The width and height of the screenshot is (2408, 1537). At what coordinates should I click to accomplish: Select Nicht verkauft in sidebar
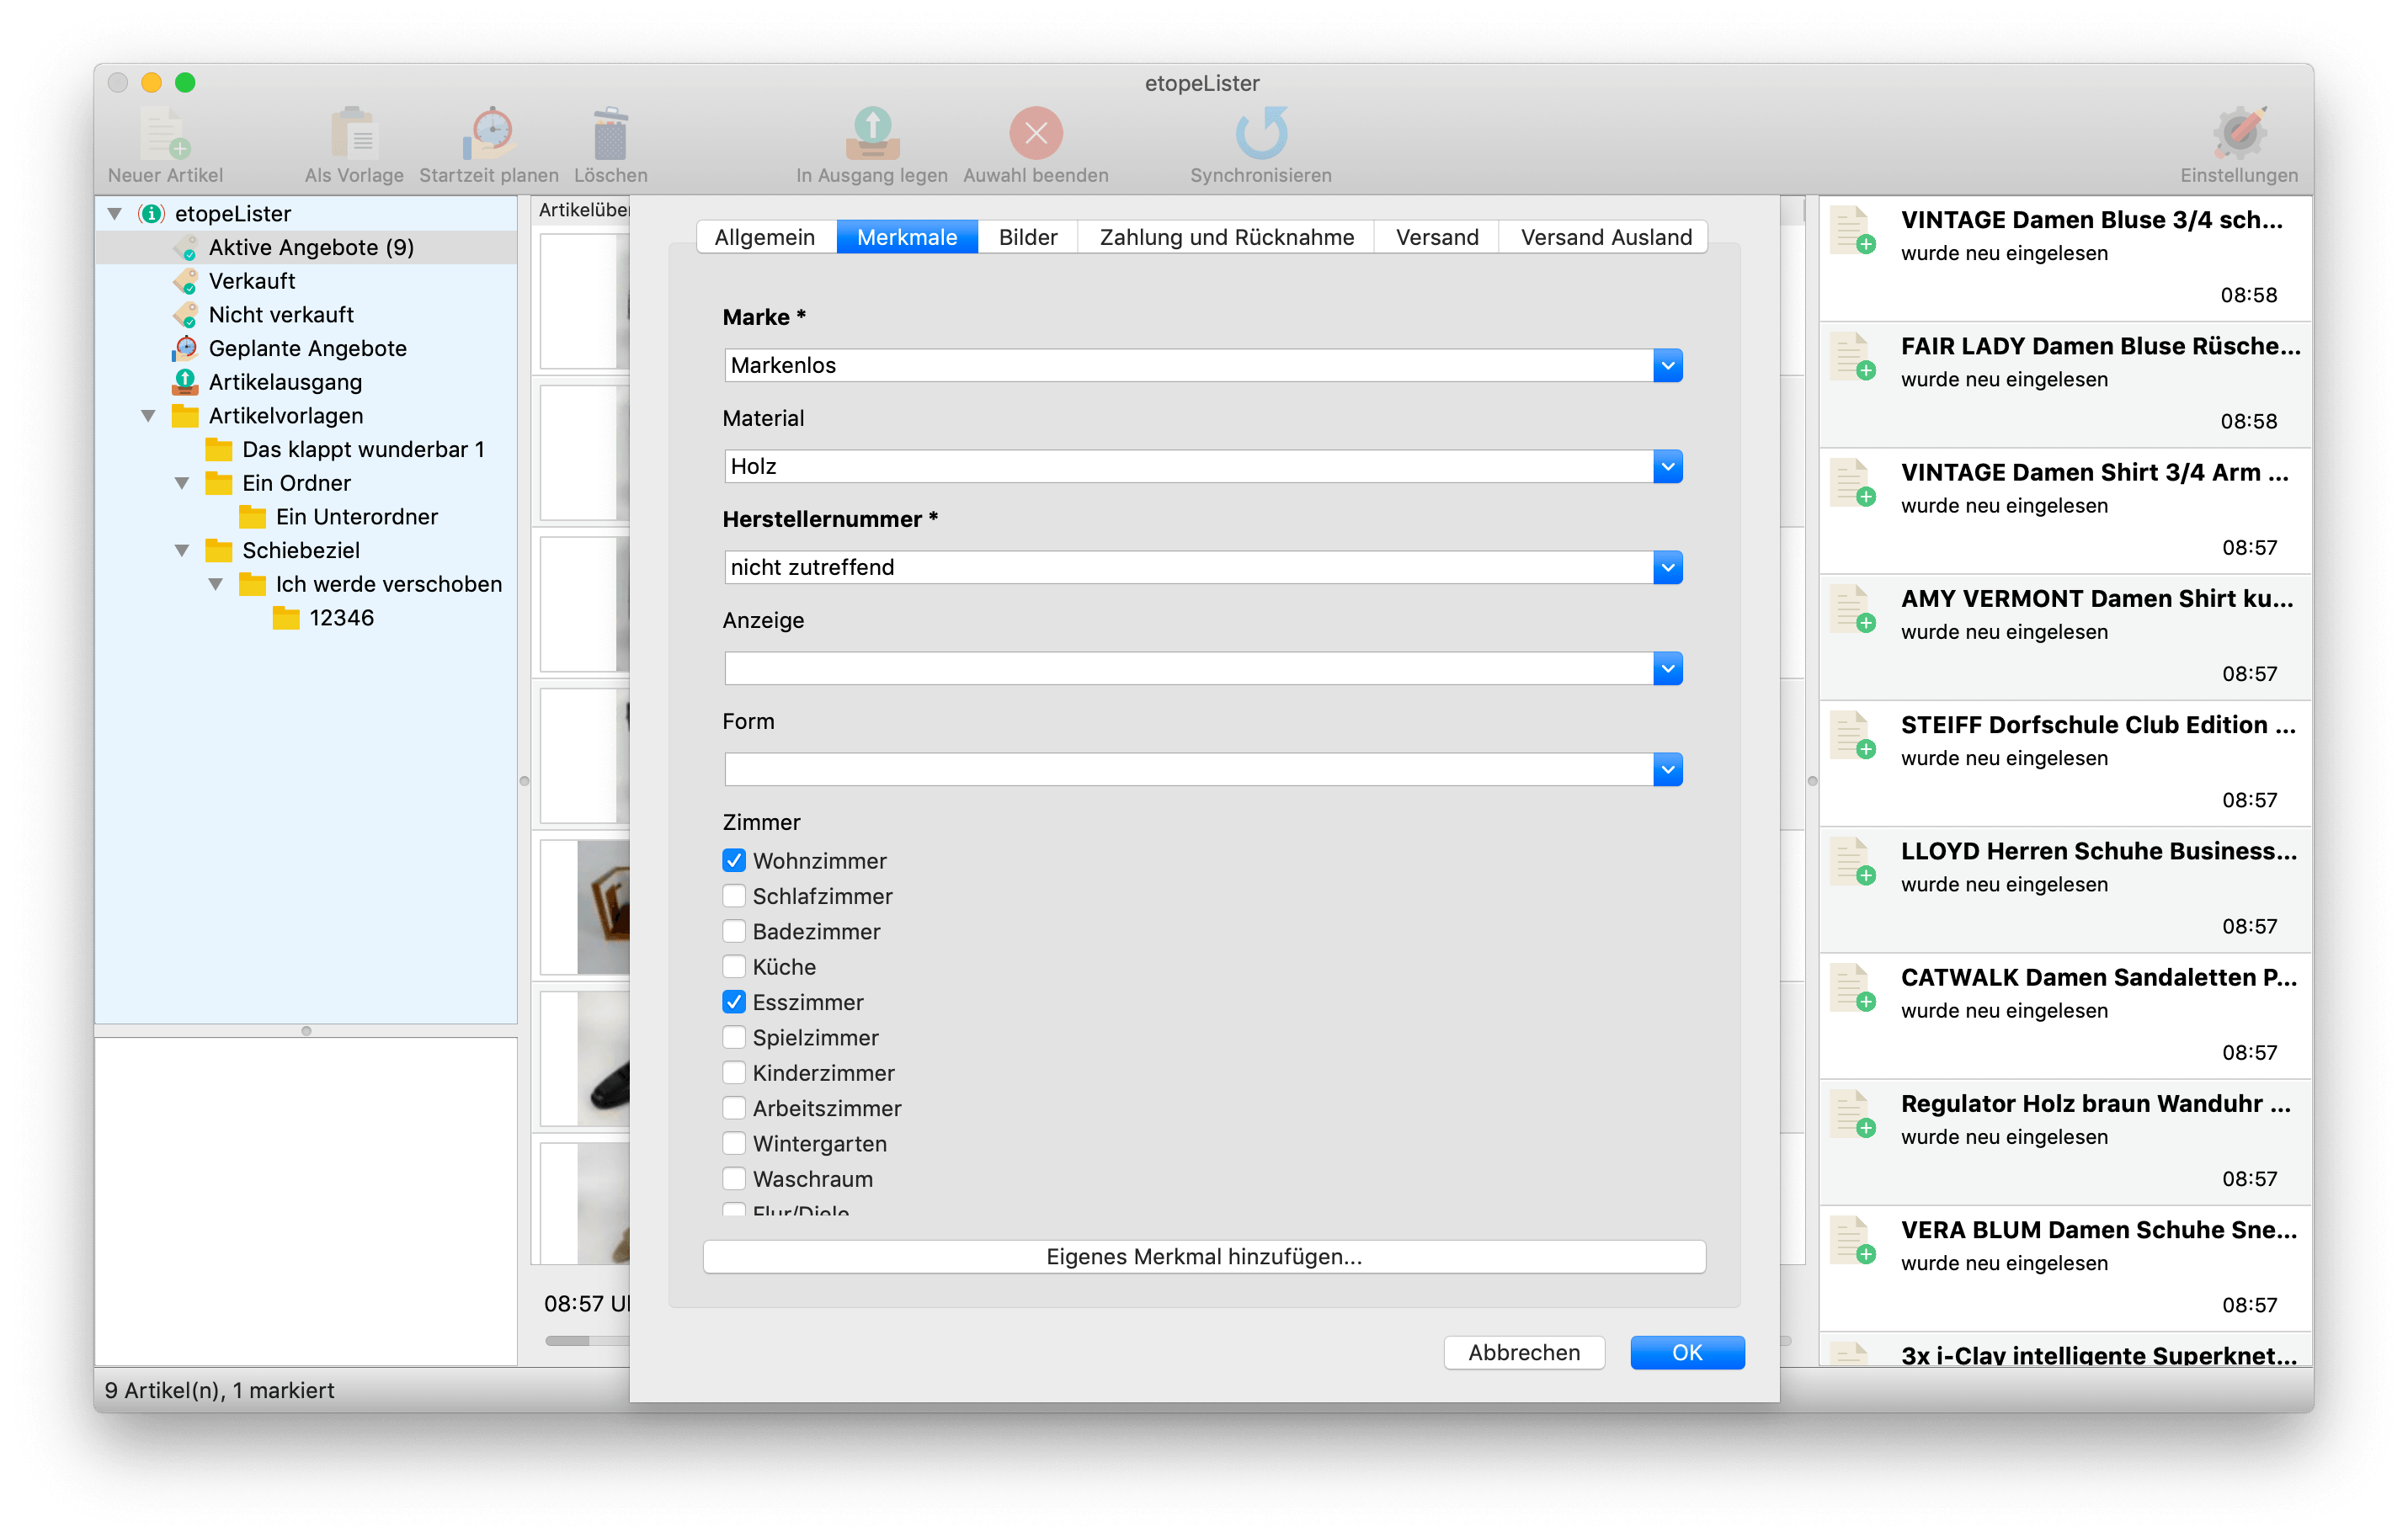tap(281, 315)
